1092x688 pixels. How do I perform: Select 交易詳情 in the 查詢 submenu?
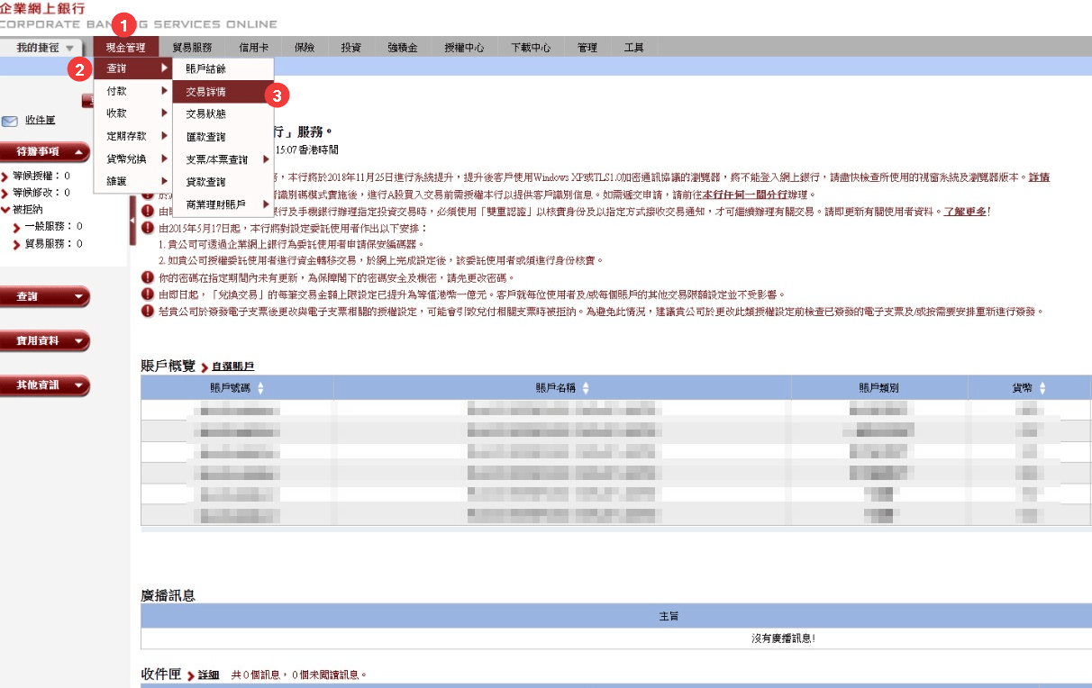pos(206,92)
